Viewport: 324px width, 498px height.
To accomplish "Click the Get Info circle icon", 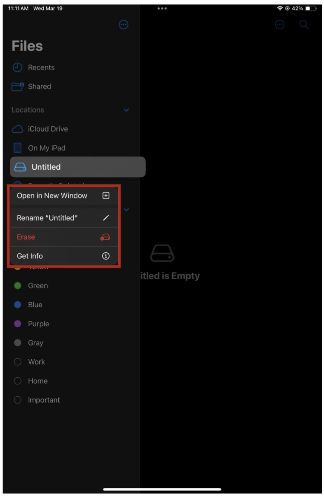I will (106, 256).
